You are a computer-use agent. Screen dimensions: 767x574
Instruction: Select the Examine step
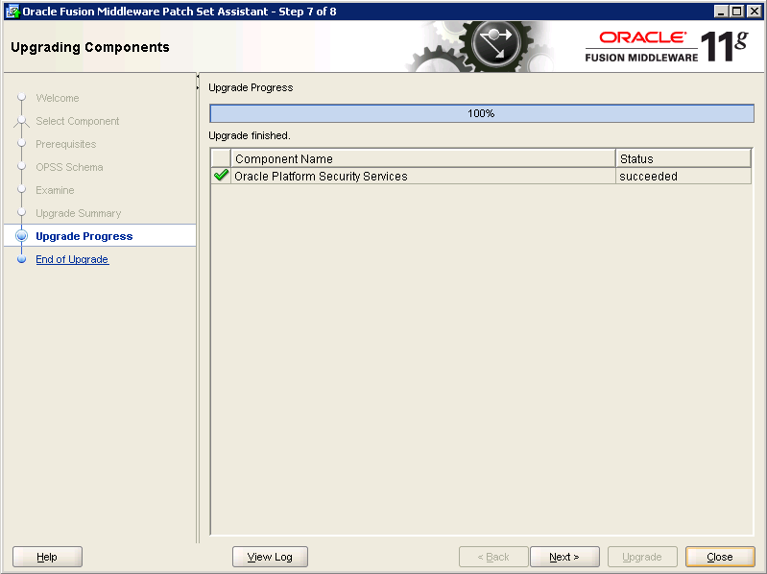(x=55, y=190)
